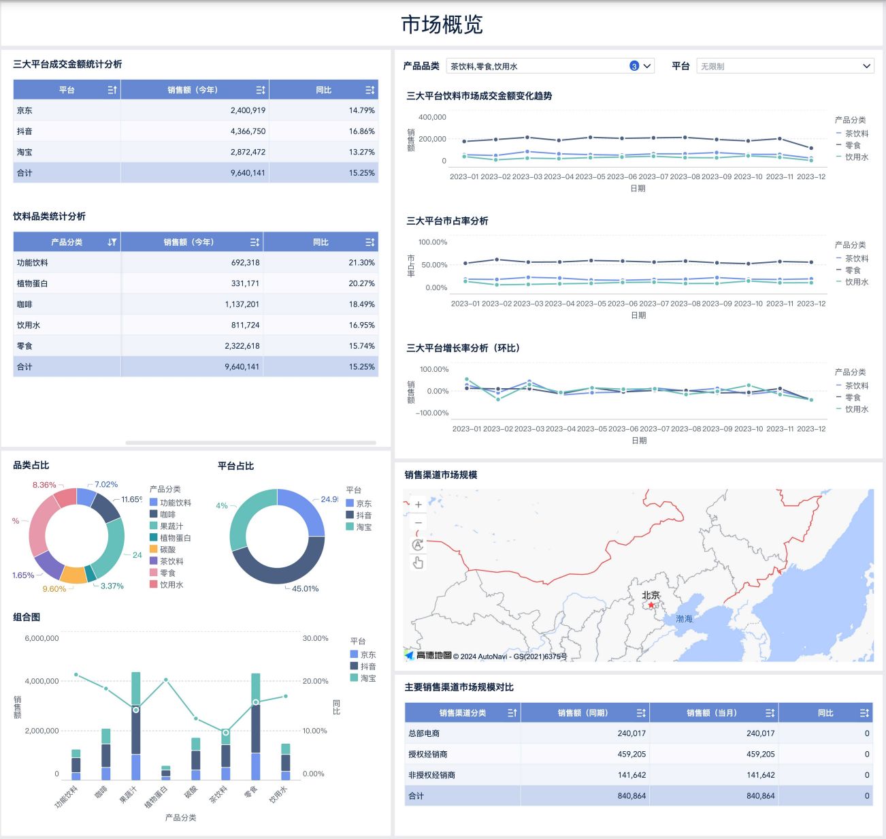Sort 销售额（今年） in the 三大平台成交金额 table
Screen dimensions: 886x839
click(261, 90)
